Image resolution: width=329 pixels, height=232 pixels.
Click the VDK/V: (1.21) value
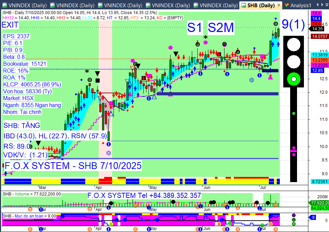pyautogui.click(x=25, y=155)
